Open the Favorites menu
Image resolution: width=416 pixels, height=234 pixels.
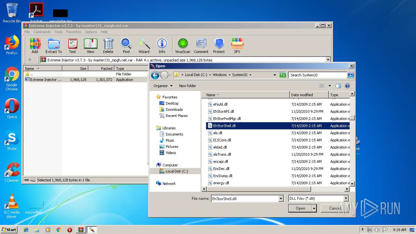pyautogui.click(x=74, y=32)
